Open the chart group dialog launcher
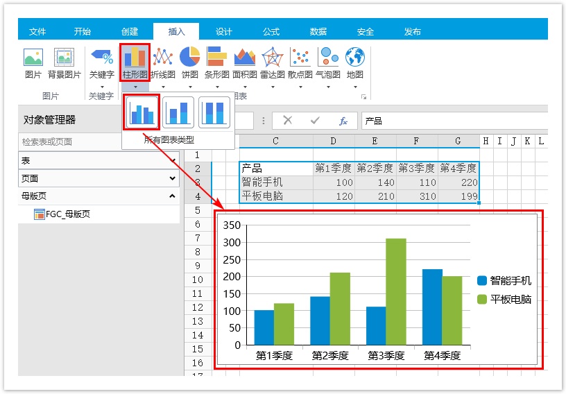This screenshot has height=394, width=566. point(364,97)
